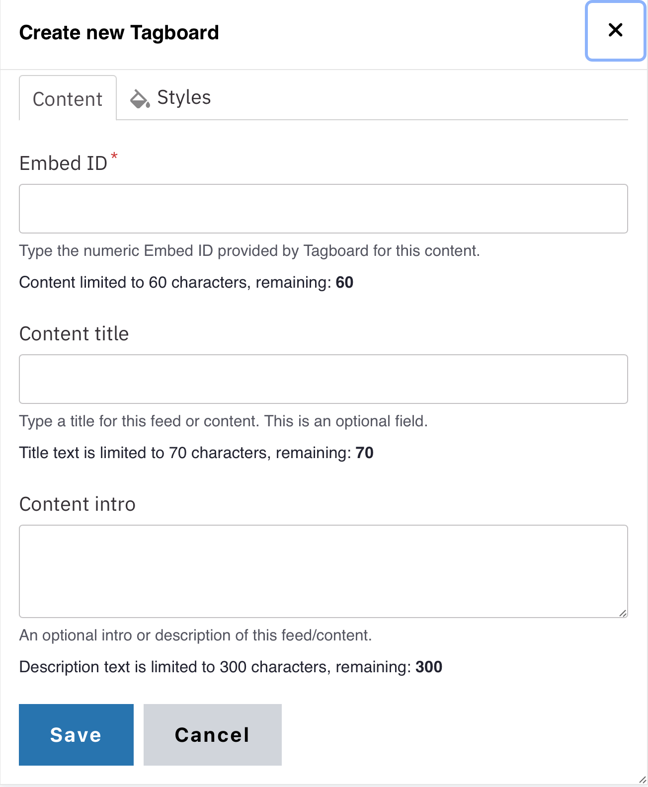
Task: Grab the Content intro textarea resize handle
Action: pos(623,613)
